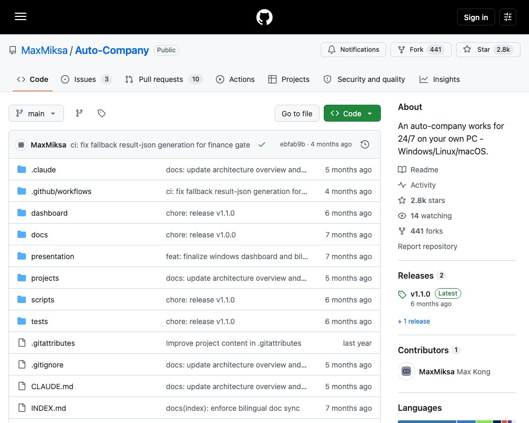529x423 pixels.
Task: Expand the green Code dropdown
Action: [x=352, y=114]
